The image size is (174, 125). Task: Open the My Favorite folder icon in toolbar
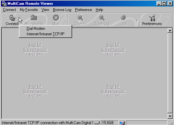(34, 18)
